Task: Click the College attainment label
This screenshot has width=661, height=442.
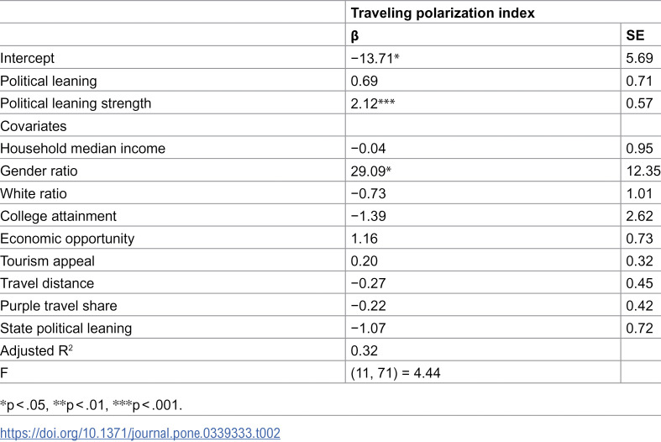Action: (58, 216)
